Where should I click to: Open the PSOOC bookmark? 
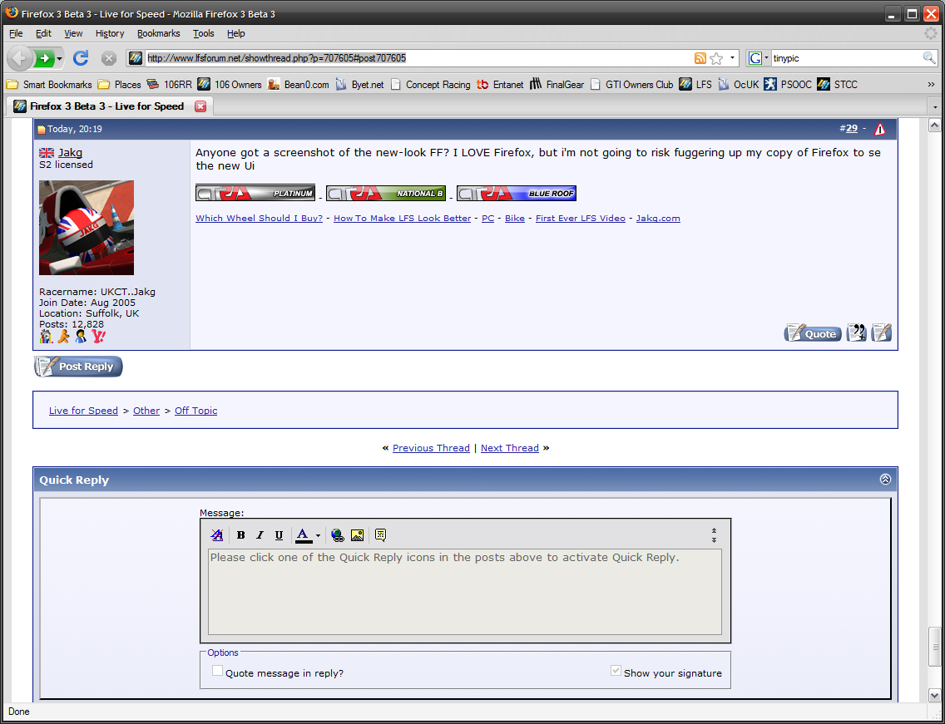[x=788, y=84]
